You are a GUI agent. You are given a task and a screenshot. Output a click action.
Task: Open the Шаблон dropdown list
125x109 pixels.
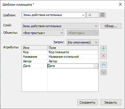pyautogui.click(x=83, y=15)
